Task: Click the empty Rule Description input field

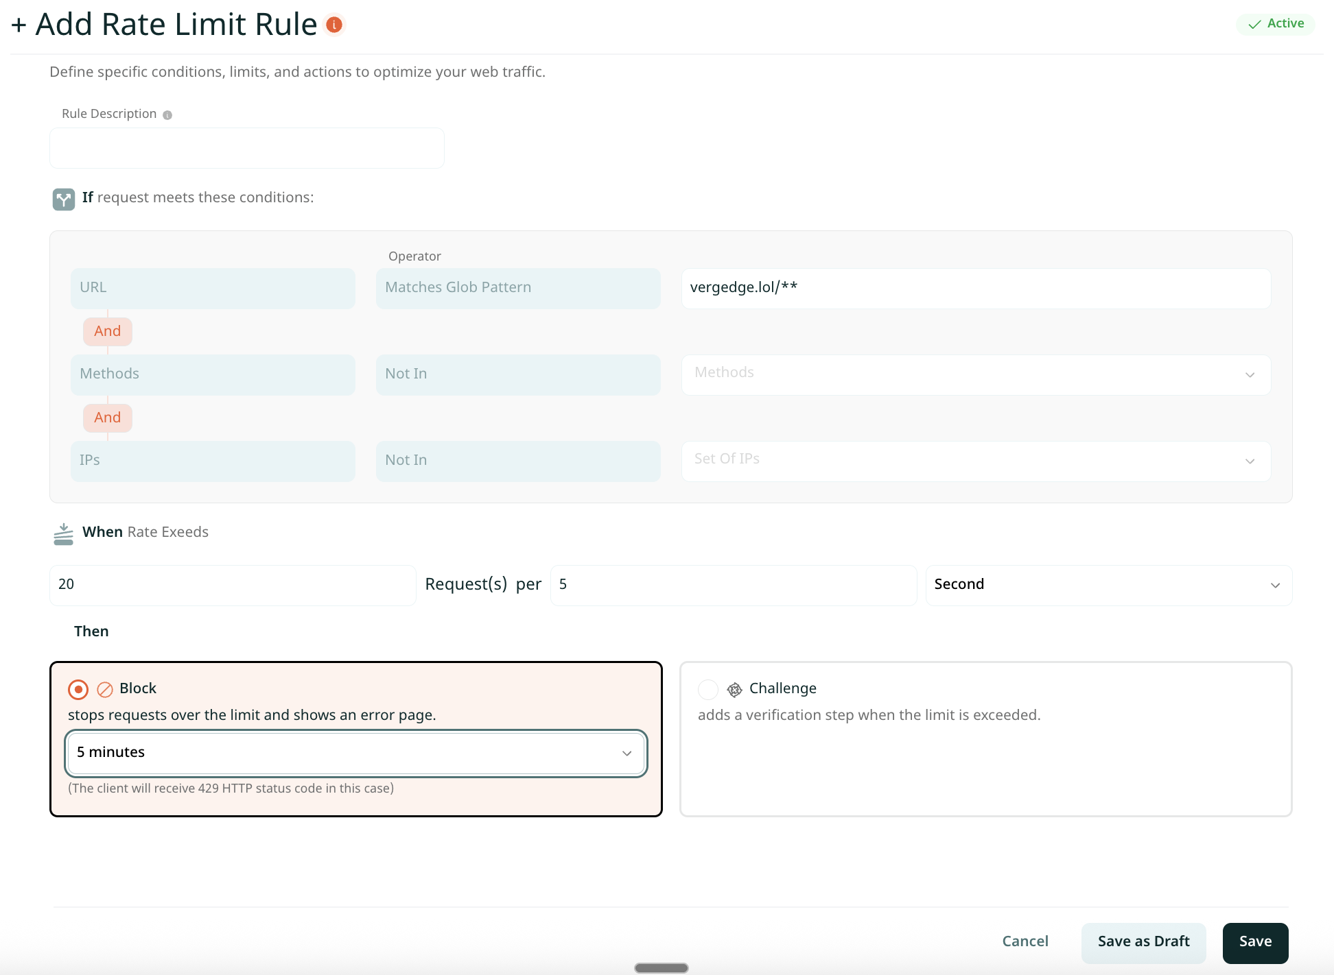Action: click(x=246, y=147)
